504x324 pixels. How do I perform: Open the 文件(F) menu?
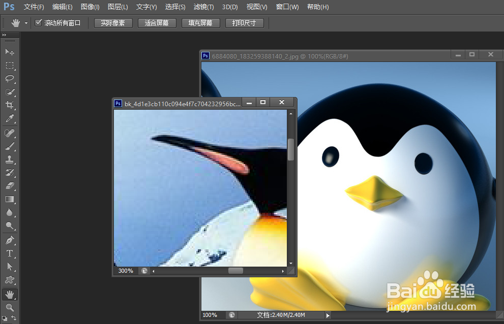pyautogui.click(x=34, y=7)
